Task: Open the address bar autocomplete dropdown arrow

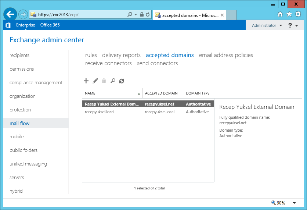Action: click(x=136, y=15)
